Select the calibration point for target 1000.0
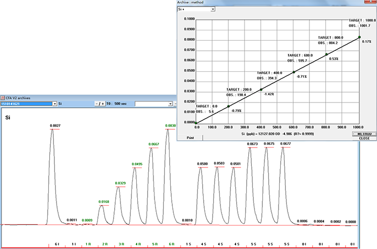Viewport: 377px width, 249px height. click(359, 37)
